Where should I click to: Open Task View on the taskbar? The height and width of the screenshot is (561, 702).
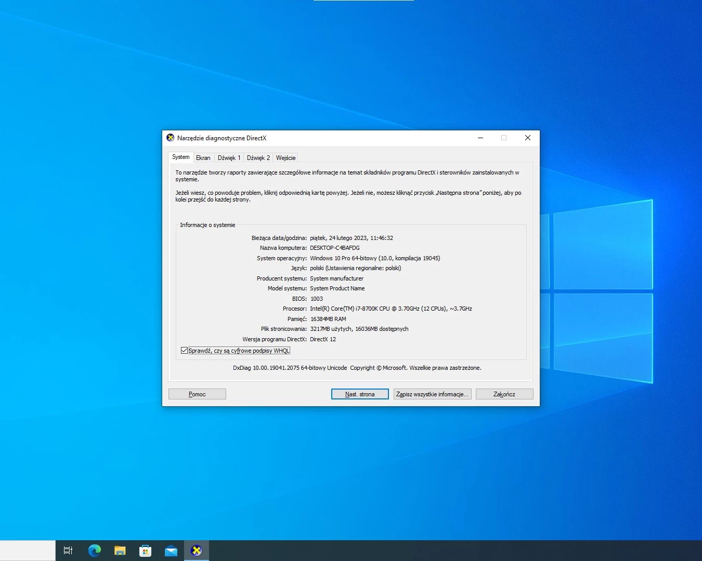click(x=68, y=551)
